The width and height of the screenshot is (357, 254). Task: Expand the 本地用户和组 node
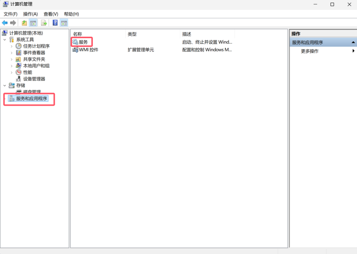point(12,66)
